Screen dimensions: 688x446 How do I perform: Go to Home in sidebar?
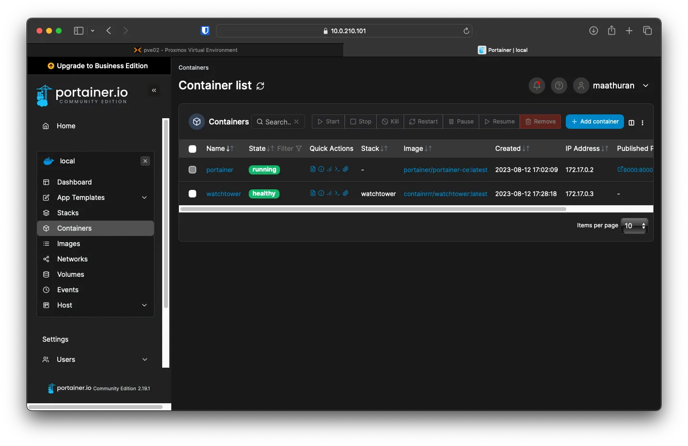[x=95, y=126]
